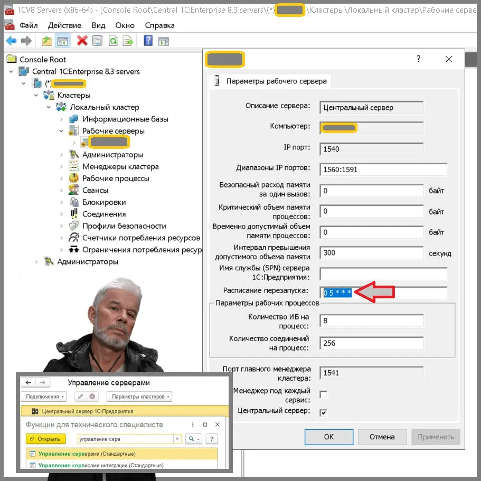
Task: Click the Отмена button
Action: pyautogui.click(x=382, y=437)
